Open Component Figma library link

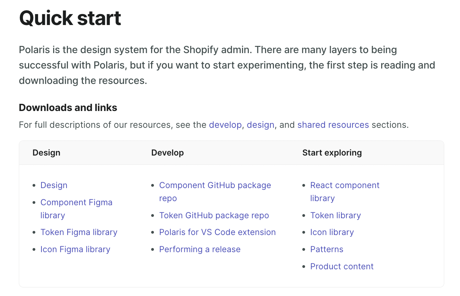tap(76, 209)
